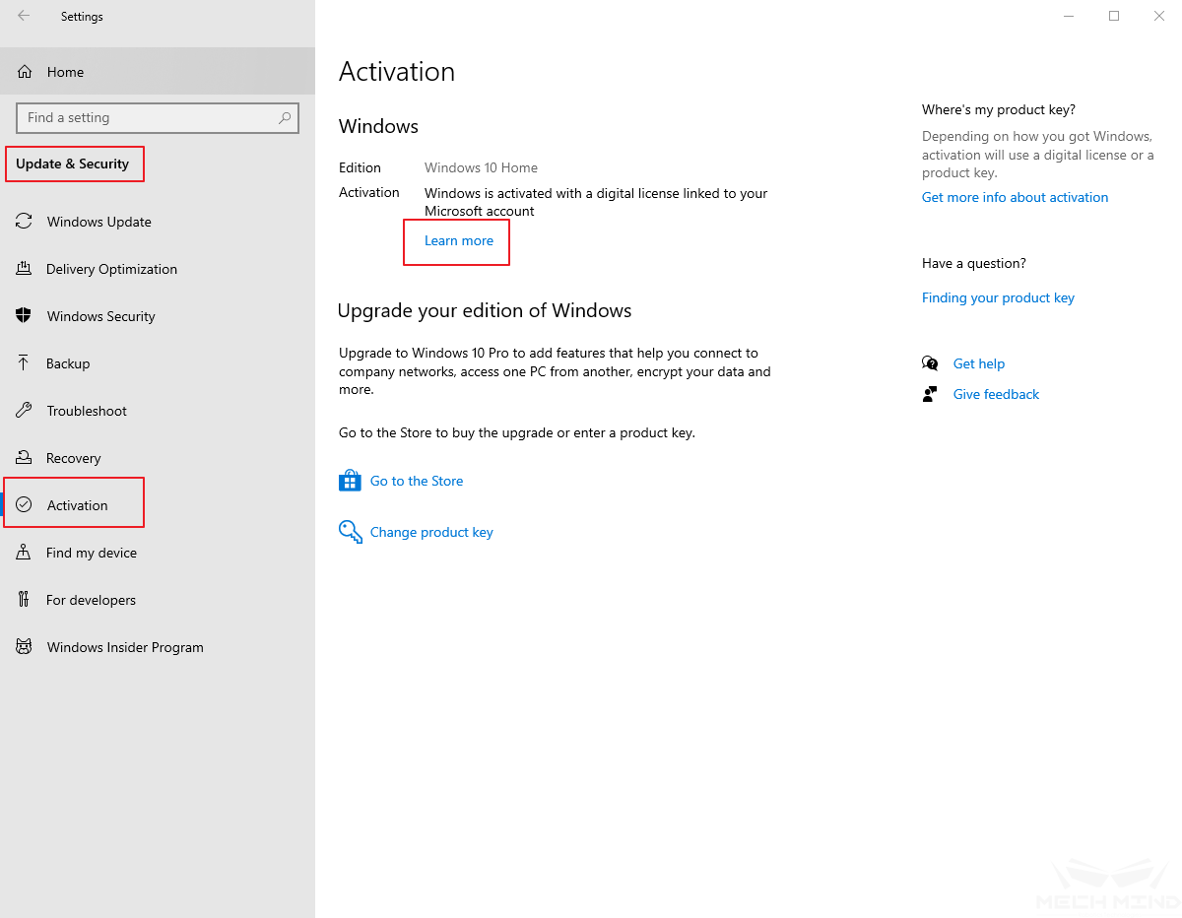Click the Get help link
Screen dimensions: 1182x918
point(978,363)
